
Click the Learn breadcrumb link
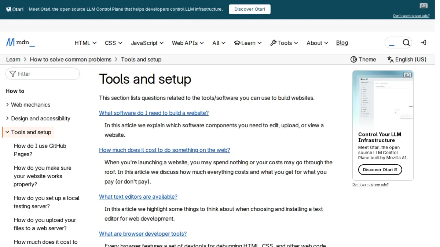[x=13, y=59]
